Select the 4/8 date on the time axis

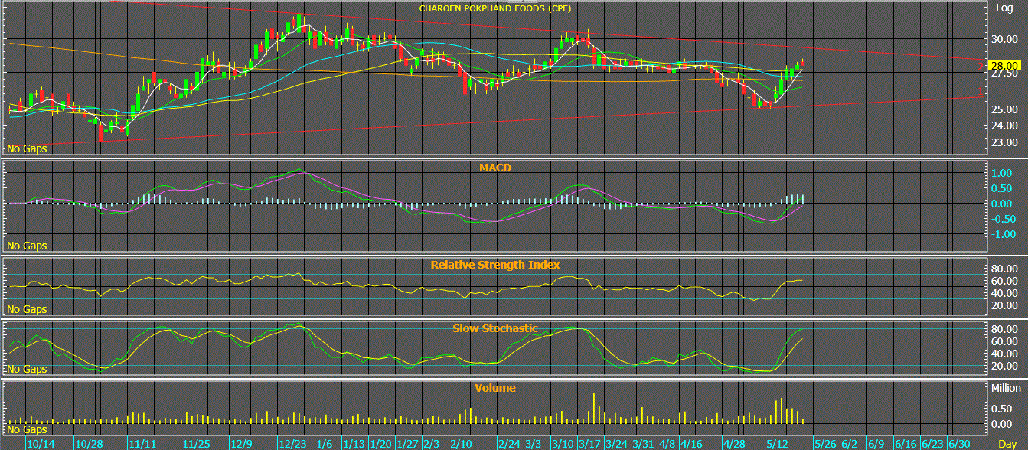coord(667,444)
